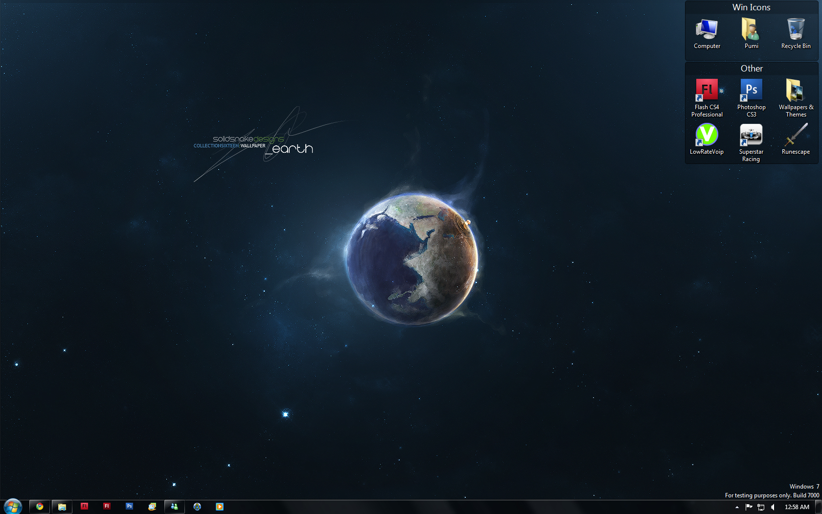Launch the Photoshop CS3 desktop shortcut

751,98
